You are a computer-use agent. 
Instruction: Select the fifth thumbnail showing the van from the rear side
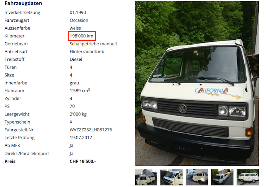point(248,177)
